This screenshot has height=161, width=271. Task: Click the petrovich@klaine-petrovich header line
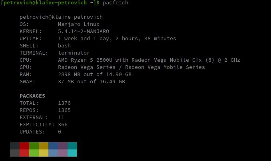[61, 17]
